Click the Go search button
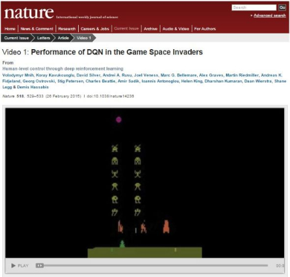290x277 pixels. coord(282,8)
